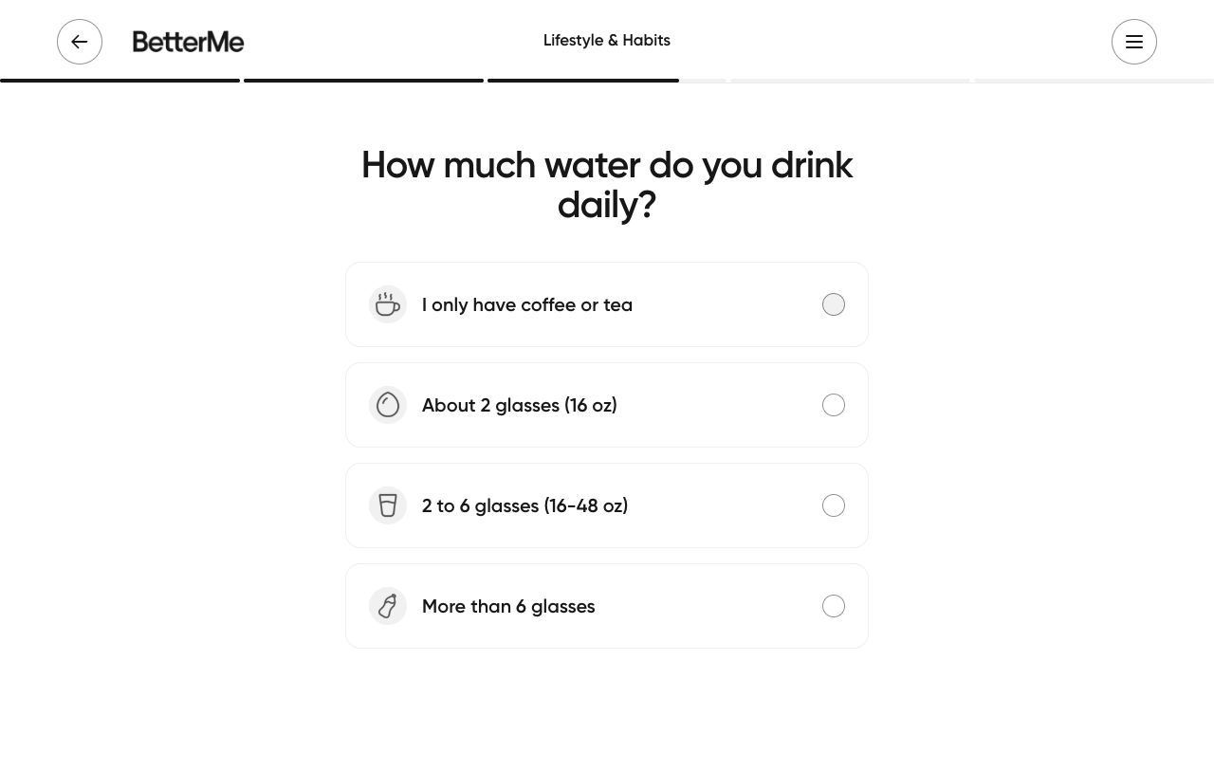This screenshot has width=1214, height=771.
Task: Choose "I only have coffee or tea"
Action: coord(527,304)
